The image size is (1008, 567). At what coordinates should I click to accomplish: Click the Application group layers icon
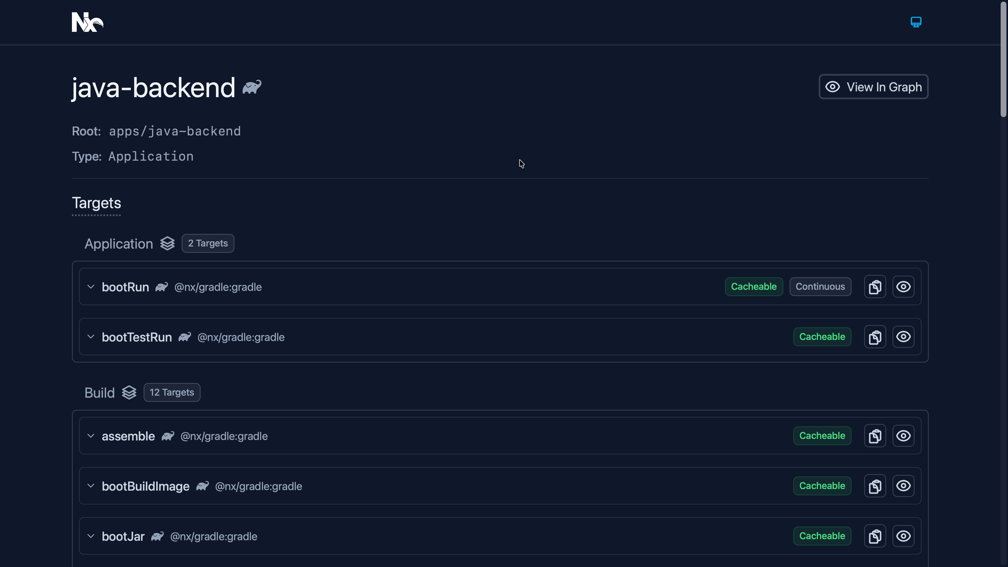(167, 243)
